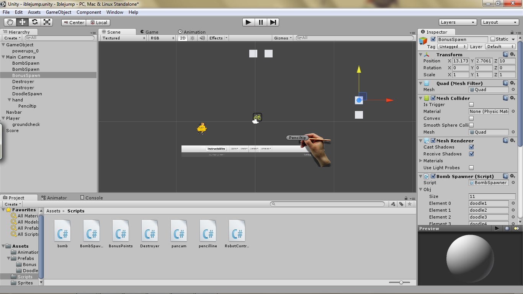This screenshot has height=294, width=523.
Task: Toggle scene lighting sun icon
Action: (193, 38)
